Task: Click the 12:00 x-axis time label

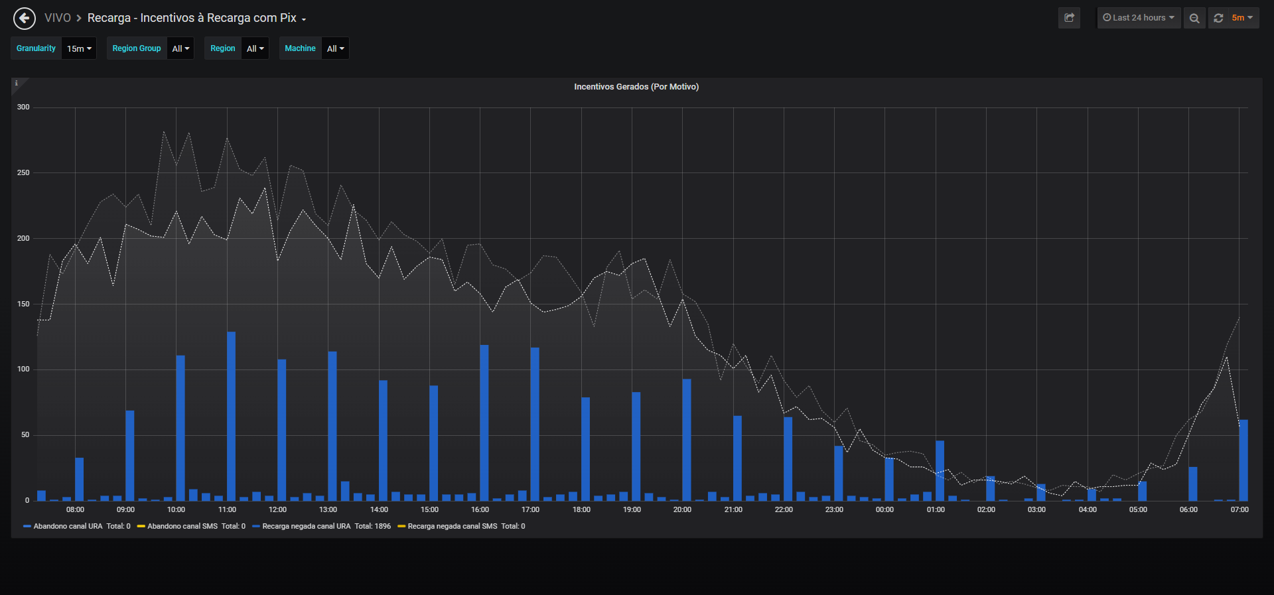Action: (277, 509)
